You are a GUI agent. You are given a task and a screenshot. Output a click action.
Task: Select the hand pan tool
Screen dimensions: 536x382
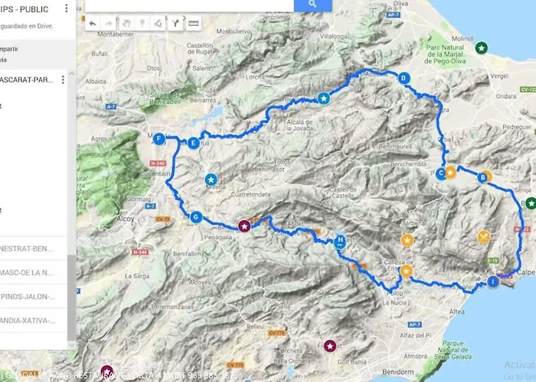[126, 24]
